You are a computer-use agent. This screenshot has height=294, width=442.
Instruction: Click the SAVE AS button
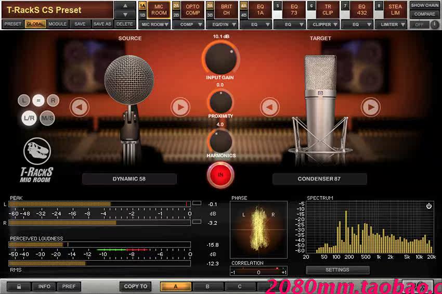point(102,24)
